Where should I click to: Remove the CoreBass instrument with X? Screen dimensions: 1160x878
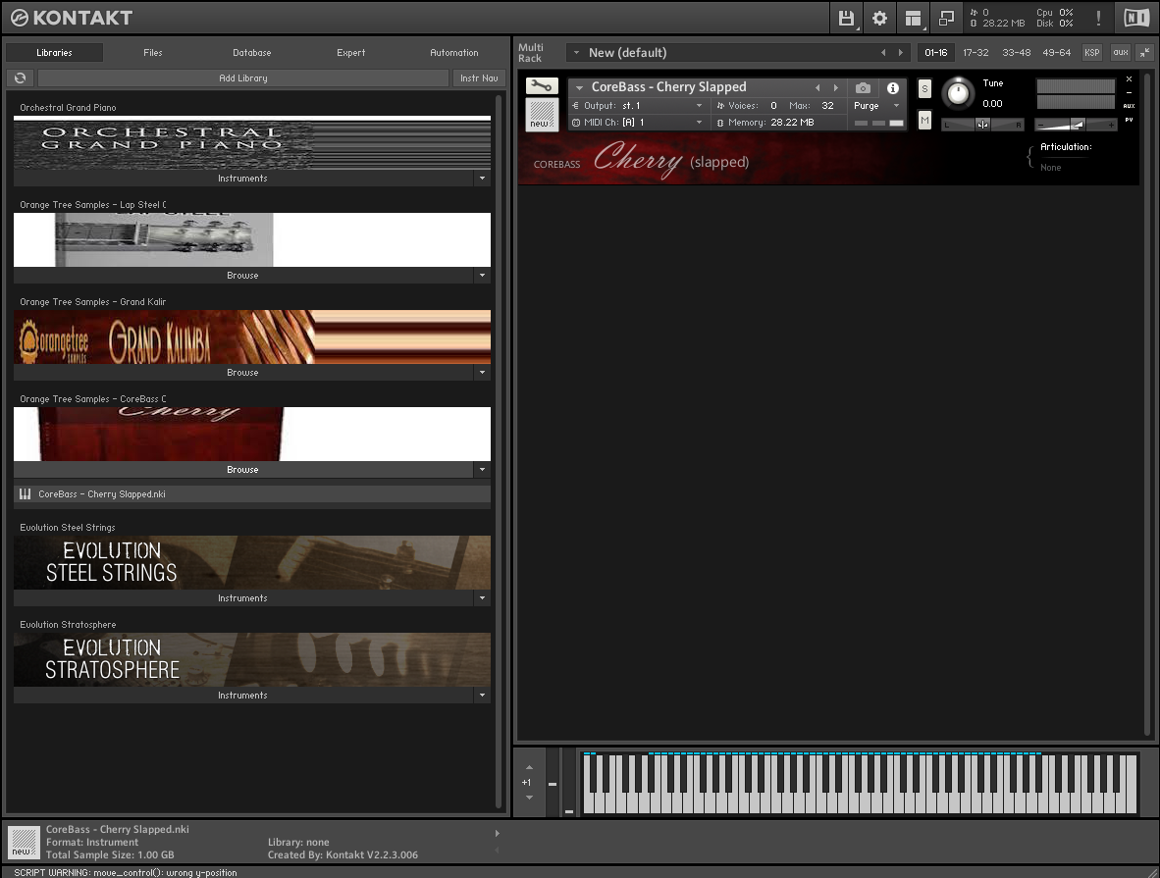point(1129,79)
